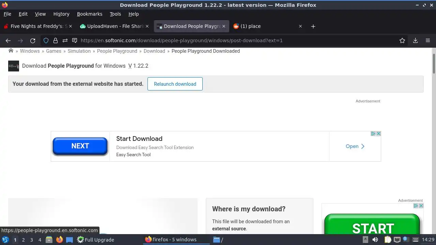
Task: Open the site permissions icon in address bar
Action: 65,40
